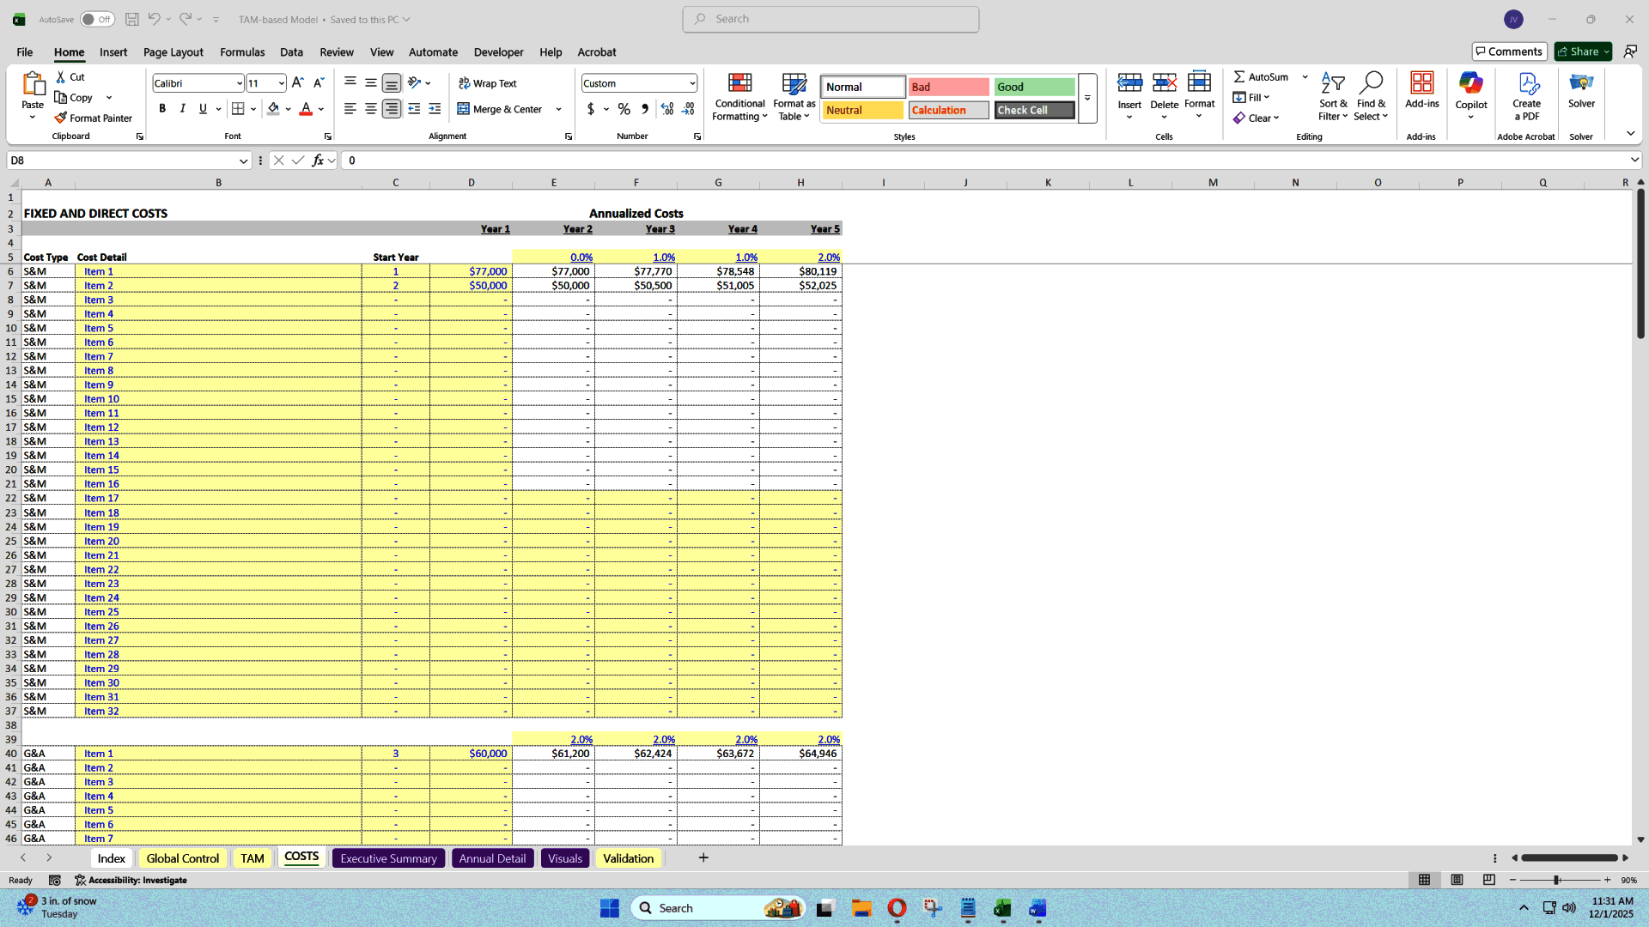
Task: Apply Percent Style to the selection
Action: 624,109
